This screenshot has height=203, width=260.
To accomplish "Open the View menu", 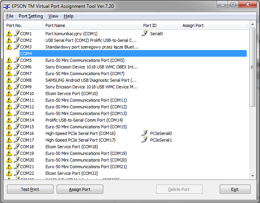I will 53,16.
